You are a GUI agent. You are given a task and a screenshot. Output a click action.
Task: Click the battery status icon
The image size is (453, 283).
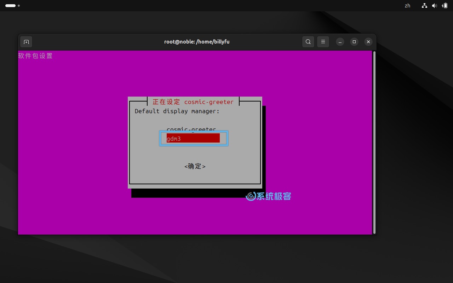[x=445, y=6]
